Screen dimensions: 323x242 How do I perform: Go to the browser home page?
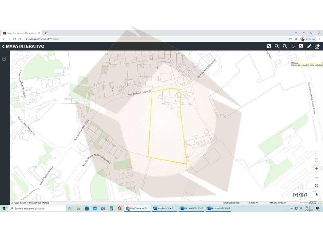pos(20,39)
